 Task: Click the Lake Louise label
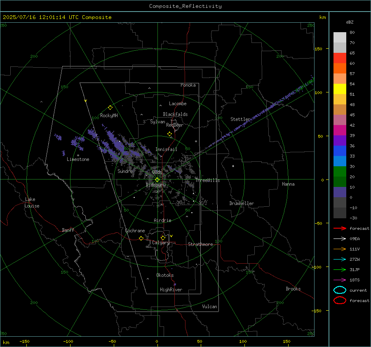tap(32, 203)
